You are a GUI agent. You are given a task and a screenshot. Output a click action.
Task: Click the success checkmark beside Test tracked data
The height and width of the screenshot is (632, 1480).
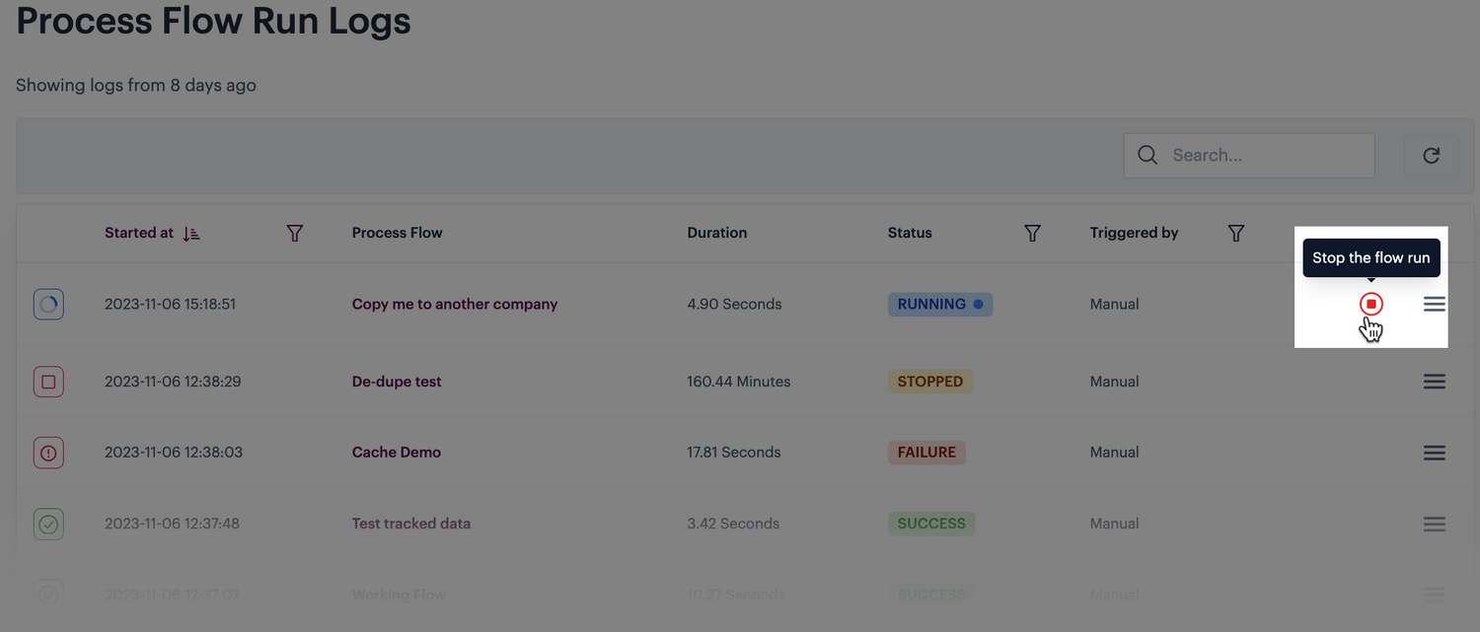pos(48,524)
